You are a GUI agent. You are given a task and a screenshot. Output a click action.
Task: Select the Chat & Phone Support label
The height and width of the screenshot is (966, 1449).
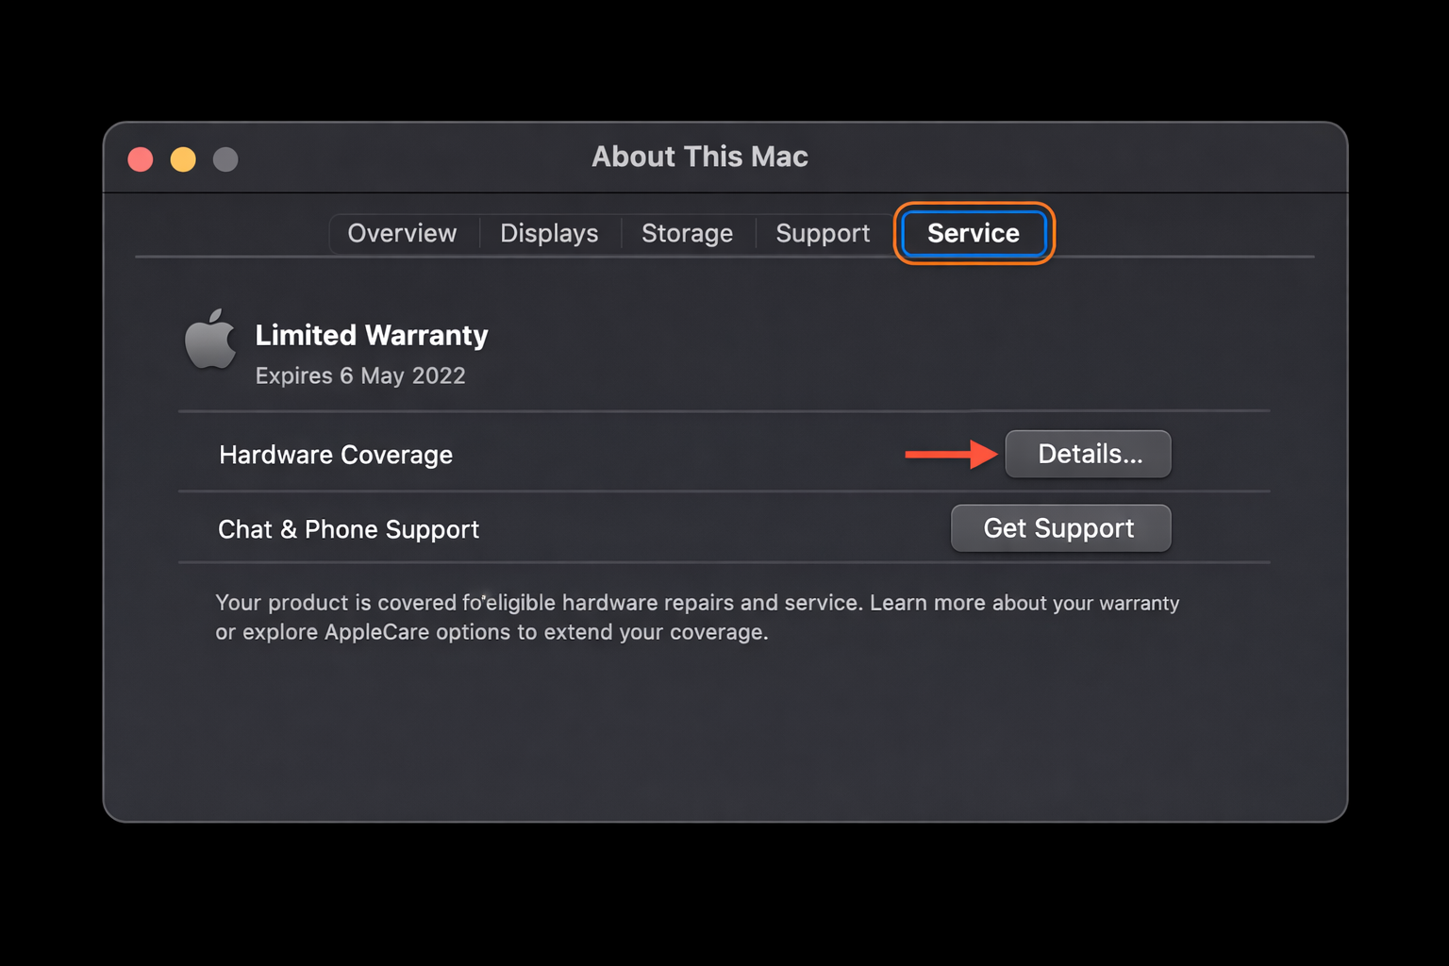(348, 529)
